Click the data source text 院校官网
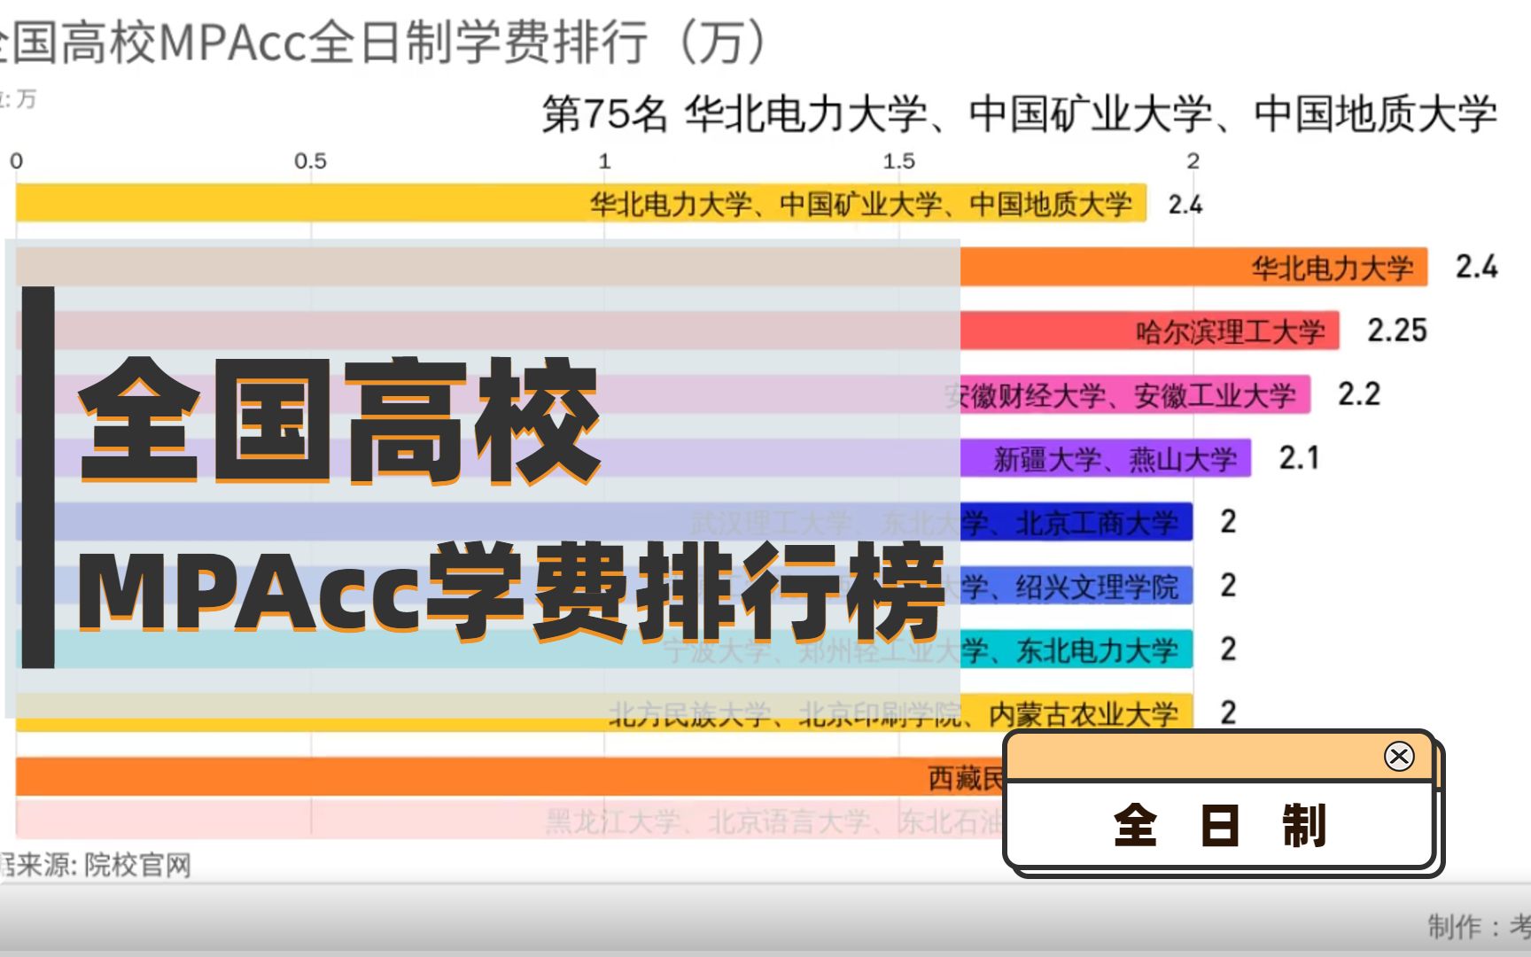This screenshot has height=957, width=1531. (138, 865)
